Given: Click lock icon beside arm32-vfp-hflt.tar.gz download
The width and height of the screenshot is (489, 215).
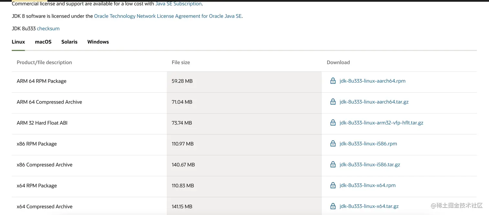Looking at the screenshot, I should [x=333, y=123].
